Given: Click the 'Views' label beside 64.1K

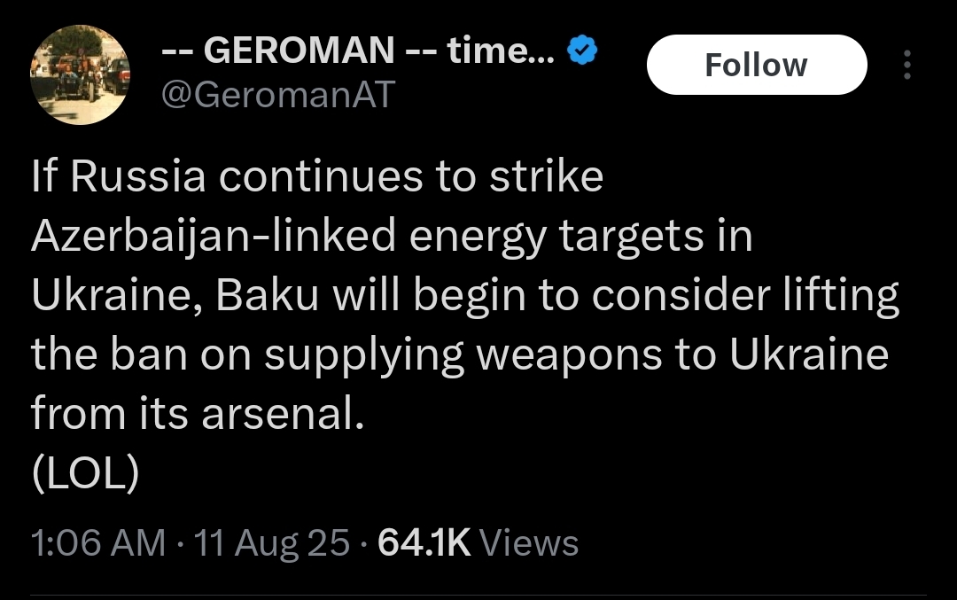Looking at the screenshot, I should [x=529, y=542].
